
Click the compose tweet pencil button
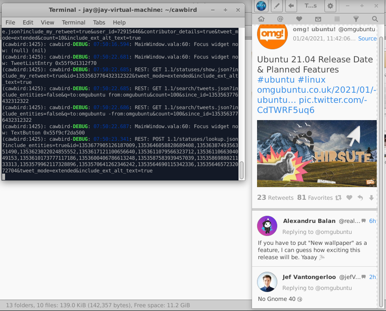pyautogui.click(x=277, y=5)
